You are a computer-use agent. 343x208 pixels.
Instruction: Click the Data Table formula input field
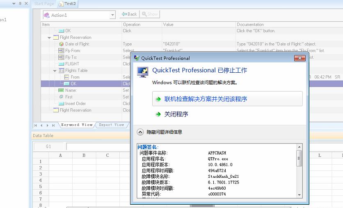[x=98, y=147]
